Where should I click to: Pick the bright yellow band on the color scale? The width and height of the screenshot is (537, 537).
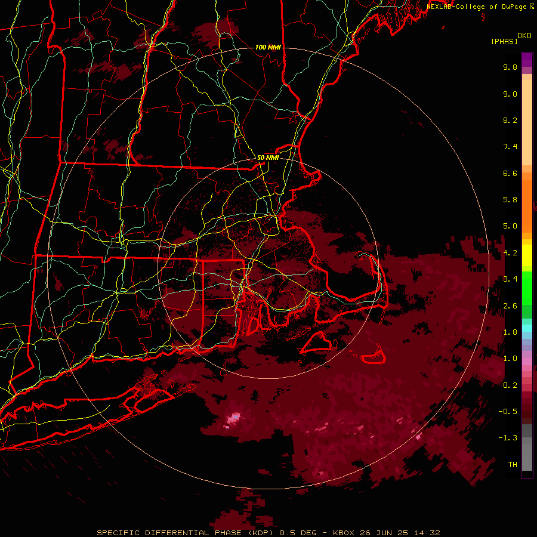point(527,255)
